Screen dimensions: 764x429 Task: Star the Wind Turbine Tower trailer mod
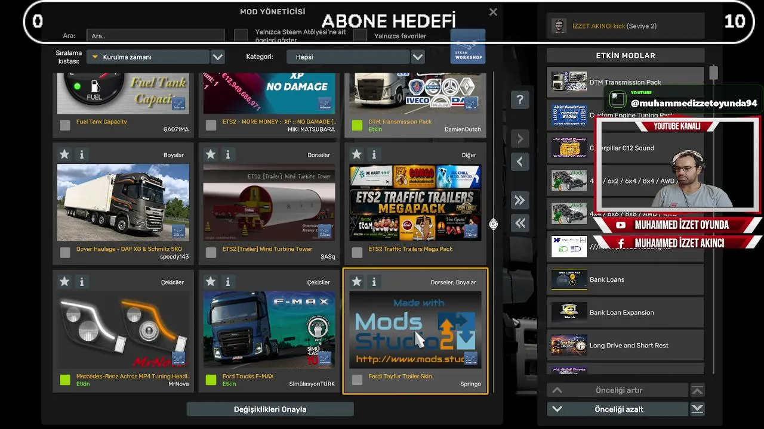tap(211, 155)
